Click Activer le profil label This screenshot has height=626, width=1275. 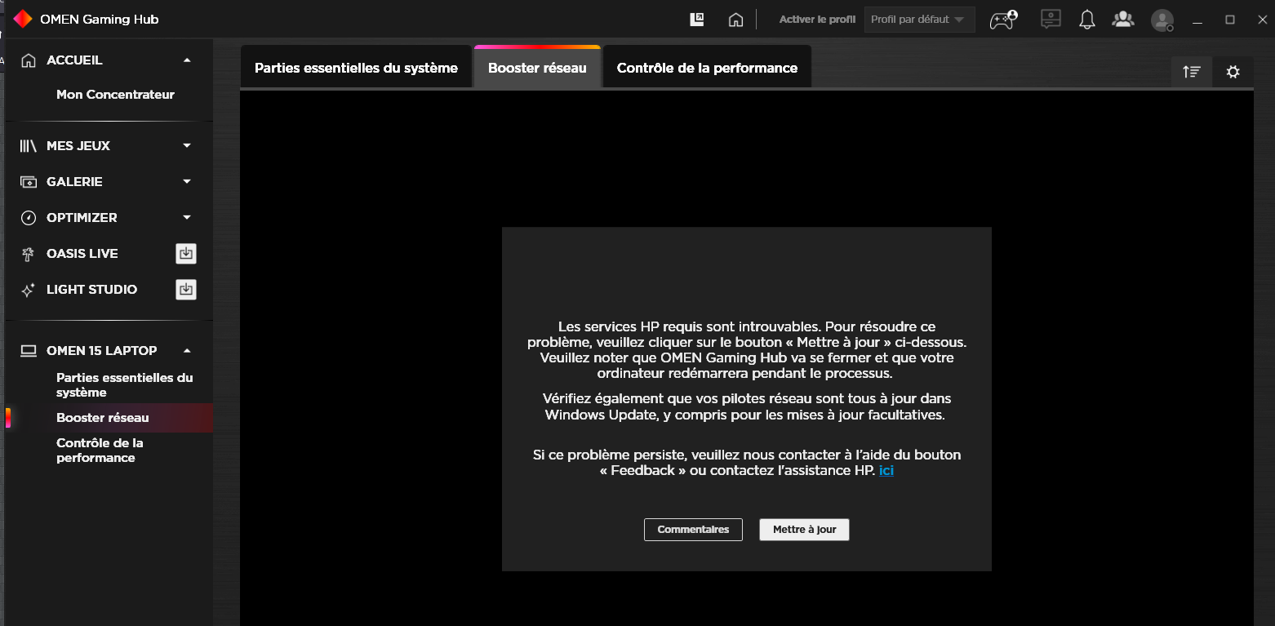click(x=817, y=20)
